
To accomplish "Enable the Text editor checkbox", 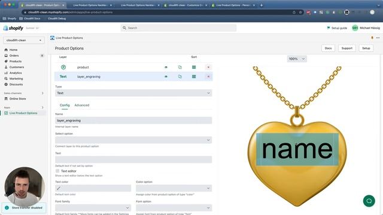I will coord(57,171).
